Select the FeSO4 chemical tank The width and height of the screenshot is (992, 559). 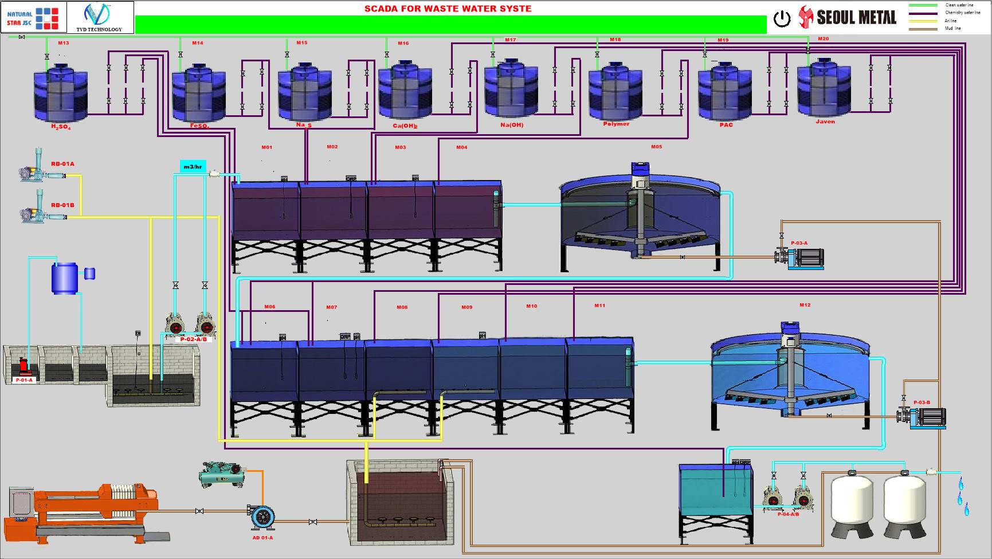pyautogui.click(x=199, y=92)
